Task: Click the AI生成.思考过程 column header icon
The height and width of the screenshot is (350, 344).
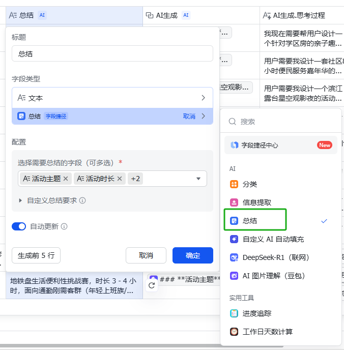Action: (x=267, y=15)
